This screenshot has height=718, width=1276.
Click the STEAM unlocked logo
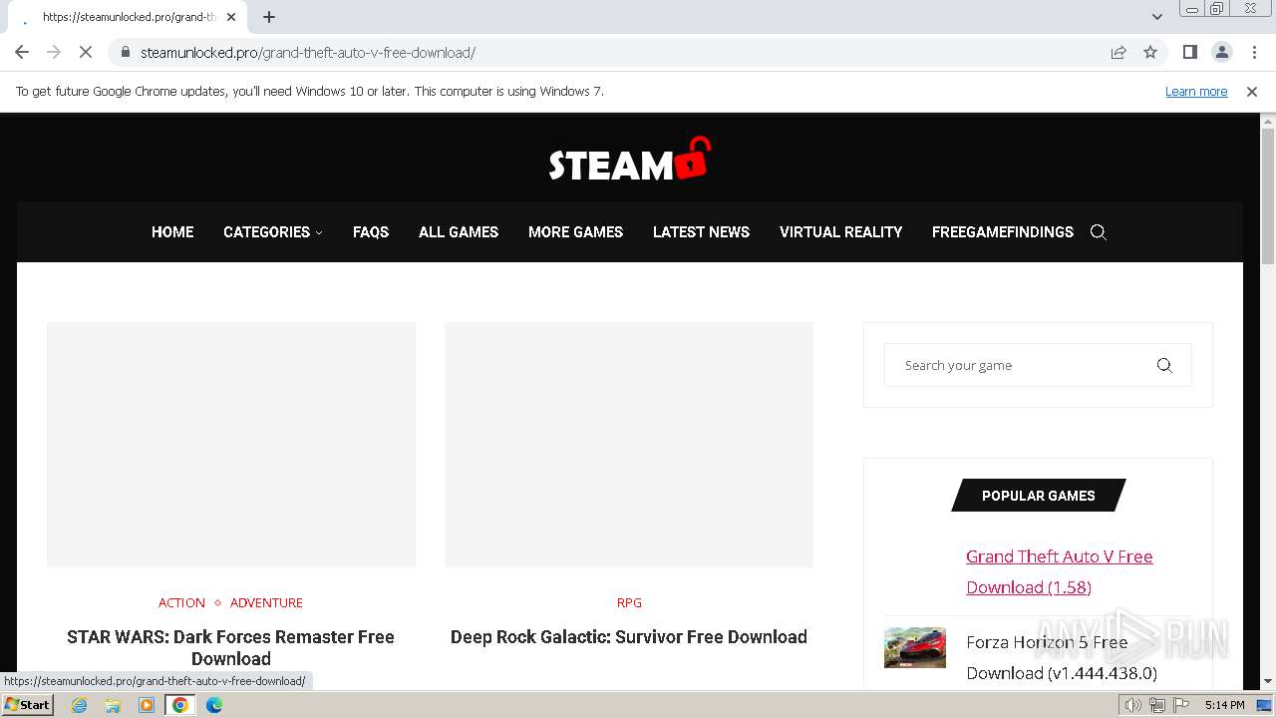click(x=630, y=160)
